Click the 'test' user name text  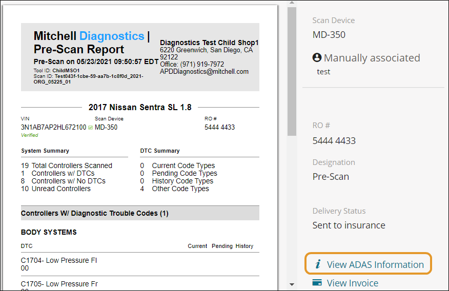click(x=323, y=72)
